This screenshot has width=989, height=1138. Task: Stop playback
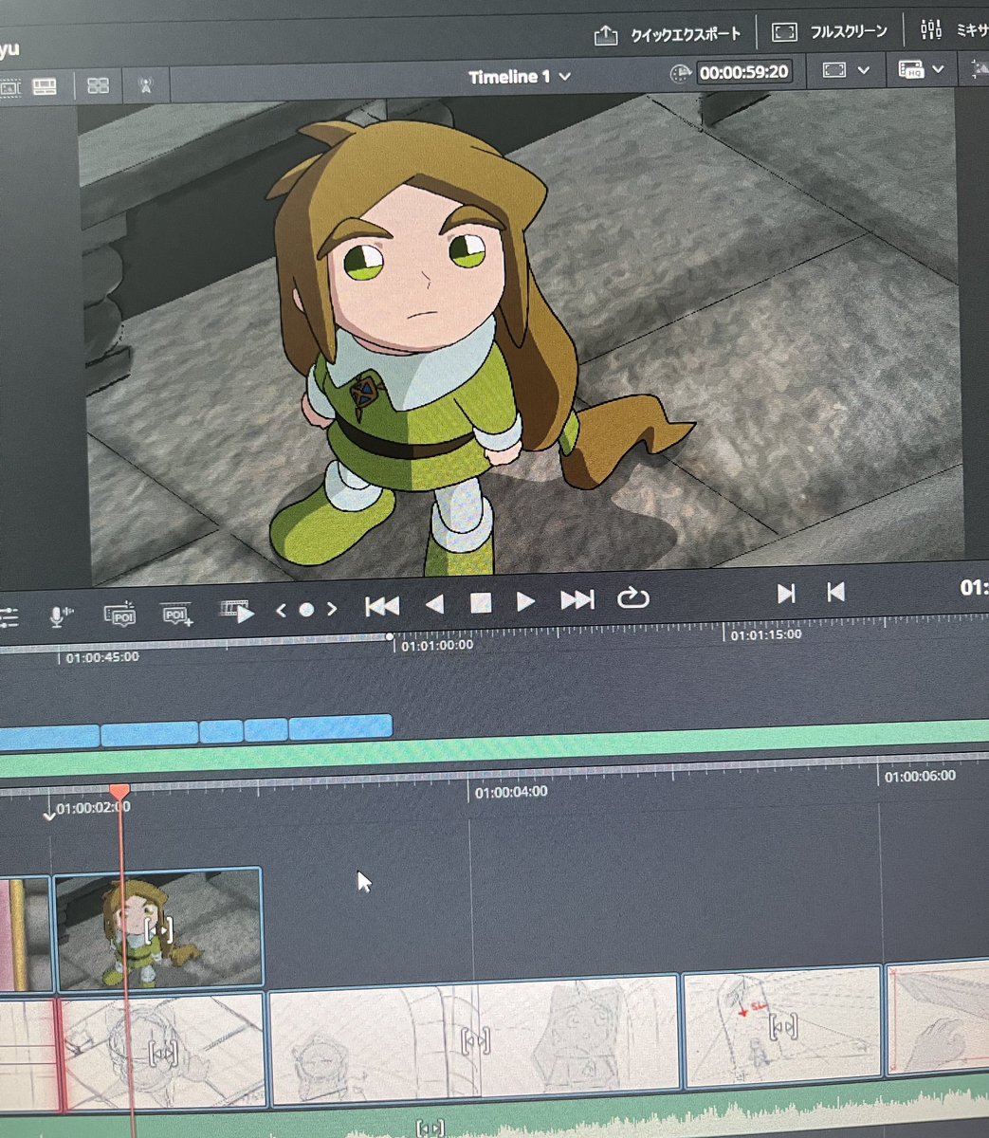click(x=481, y=602)
